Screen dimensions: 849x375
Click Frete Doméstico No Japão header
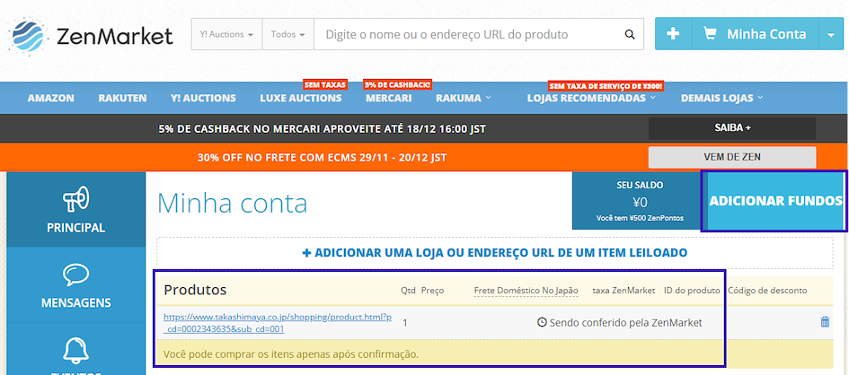pos(526,290)
